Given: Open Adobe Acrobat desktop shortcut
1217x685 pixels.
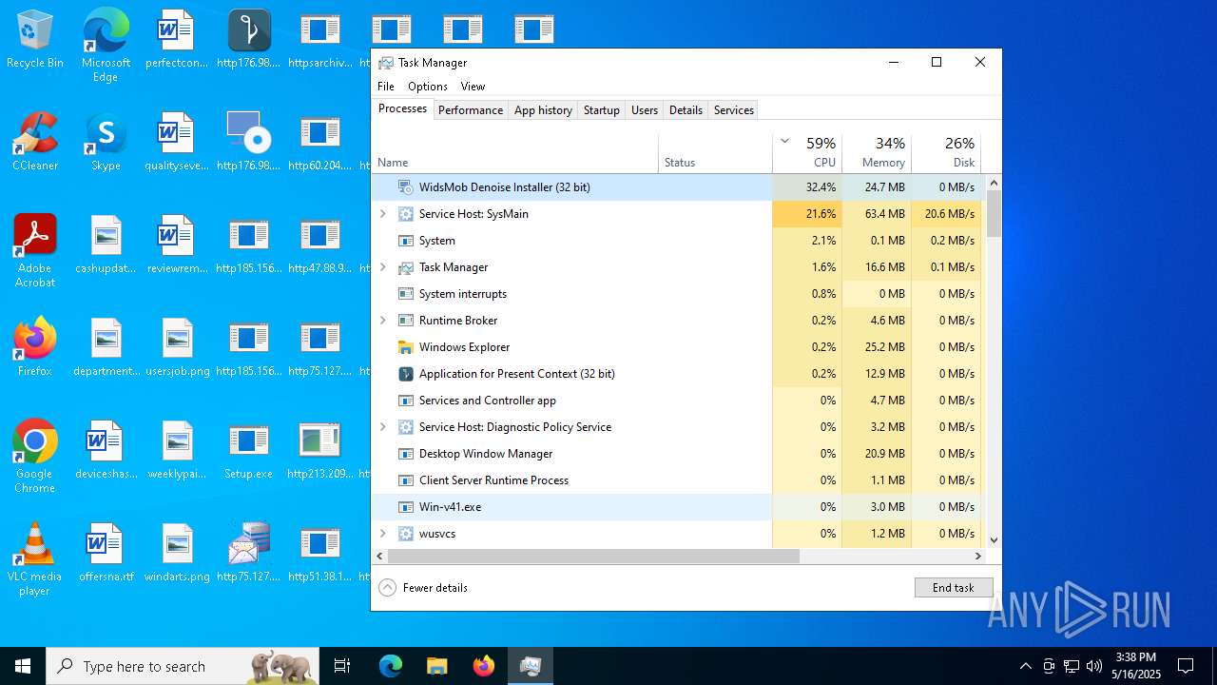Looking at the screenshot, I should (x=35, y=250).
